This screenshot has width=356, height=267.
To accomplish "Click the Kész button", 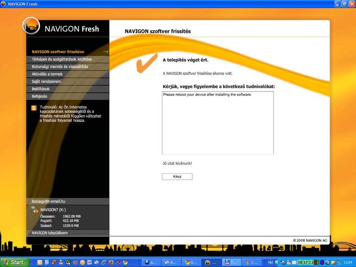I will coord(177,176).
